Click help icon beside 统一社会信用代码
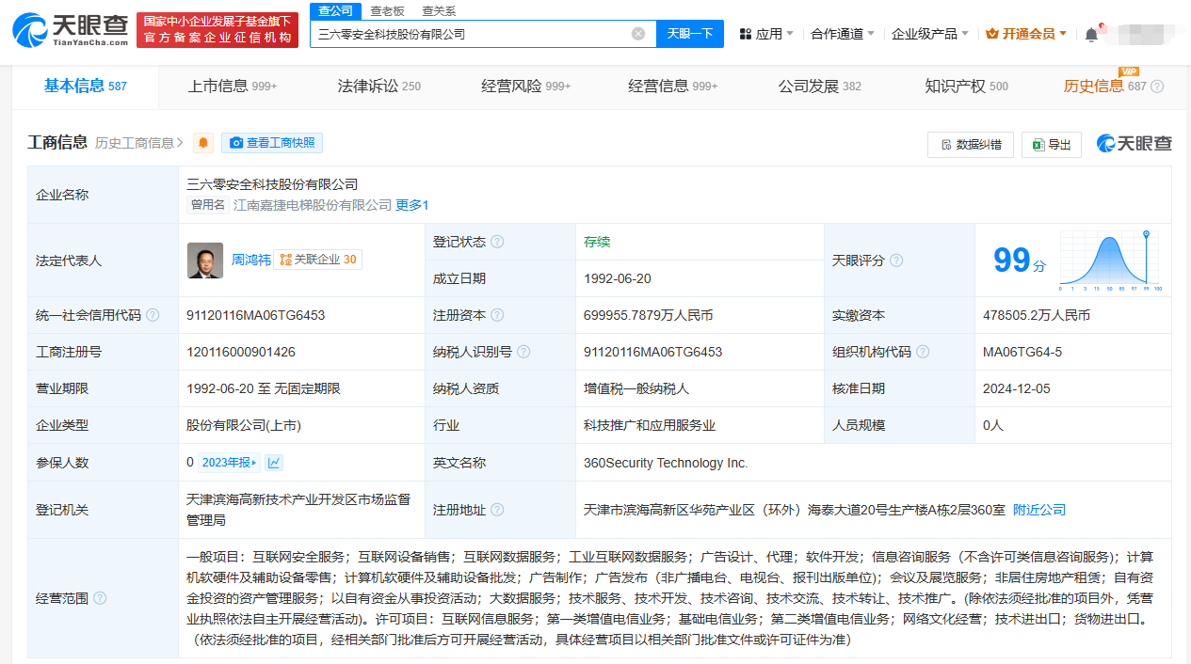The width and height of the screenshot is (1191, 664). (153, 315)
